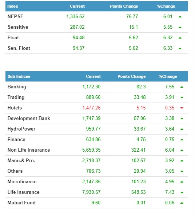This screenshot has width=195, height=216.
Task: Click NEPSE current value 1,336.52
Action: [x=75, y=16]
